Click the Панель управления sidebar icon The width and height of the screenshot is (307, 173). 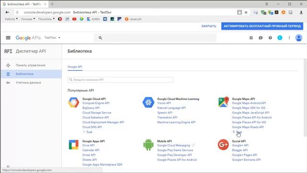[x=8, y=65]
